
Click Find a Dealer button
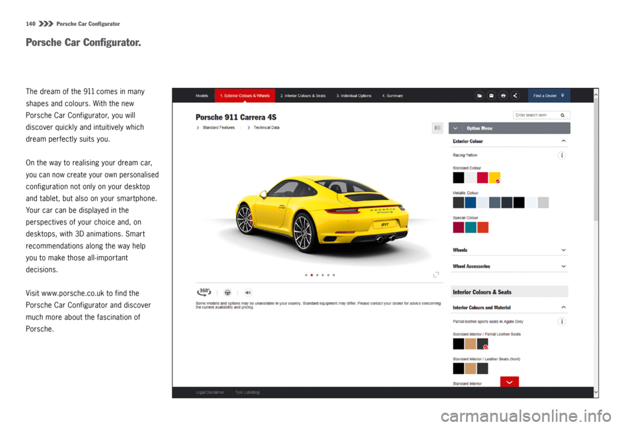point(549,96)
